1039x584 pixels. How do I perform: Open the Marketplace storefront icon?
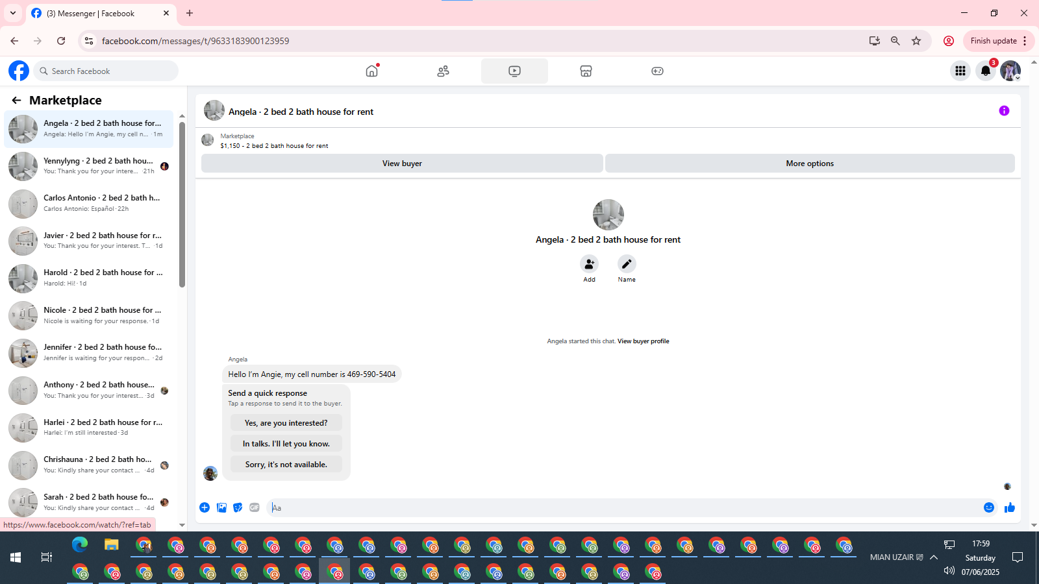coord(586,71)
